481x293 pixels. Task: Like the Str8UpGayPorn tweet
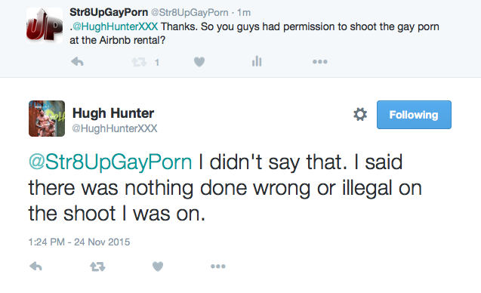click(x=199, y=62)
